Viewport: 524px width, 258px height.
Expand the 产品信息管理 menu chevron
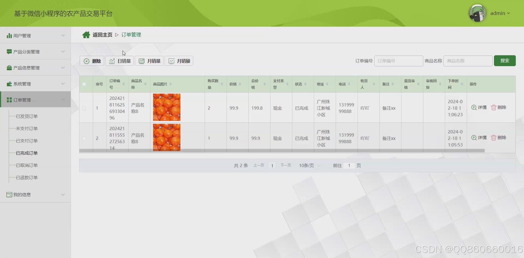click(x=63, y=67)
